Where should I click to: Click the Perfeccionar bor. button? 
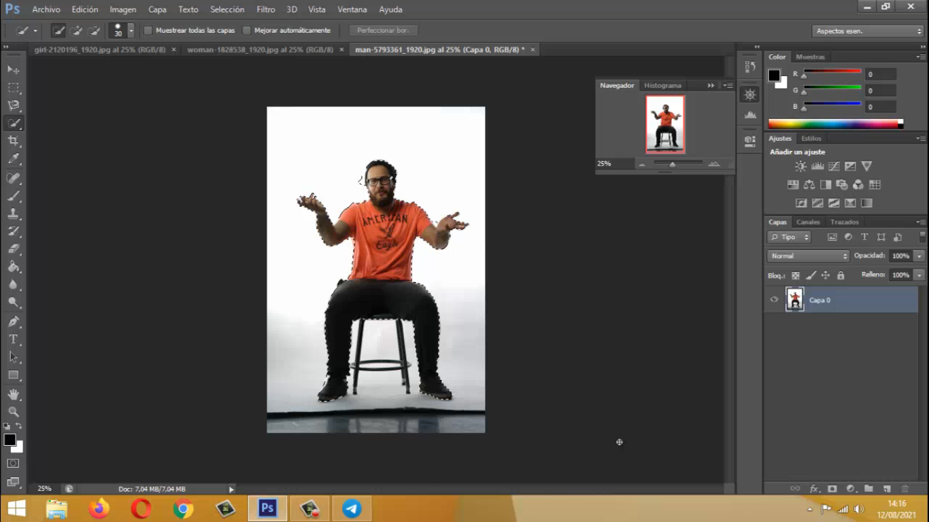383,31
